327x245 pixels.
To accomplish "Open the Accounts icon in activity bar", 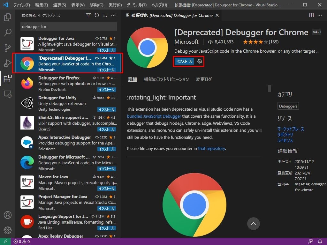I will [x=8, y=215].
